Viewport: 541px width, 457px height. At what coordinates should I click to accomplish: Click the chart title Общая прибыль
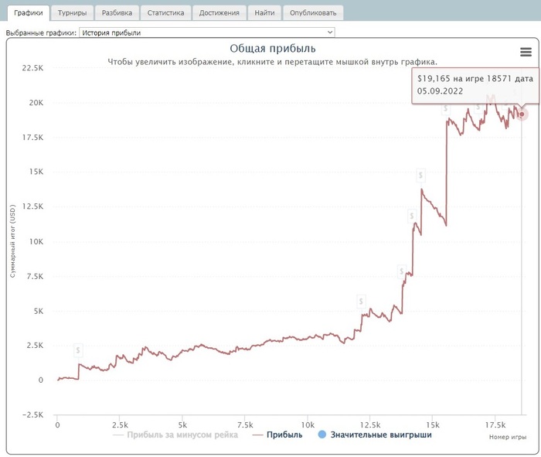pos(273,48)
